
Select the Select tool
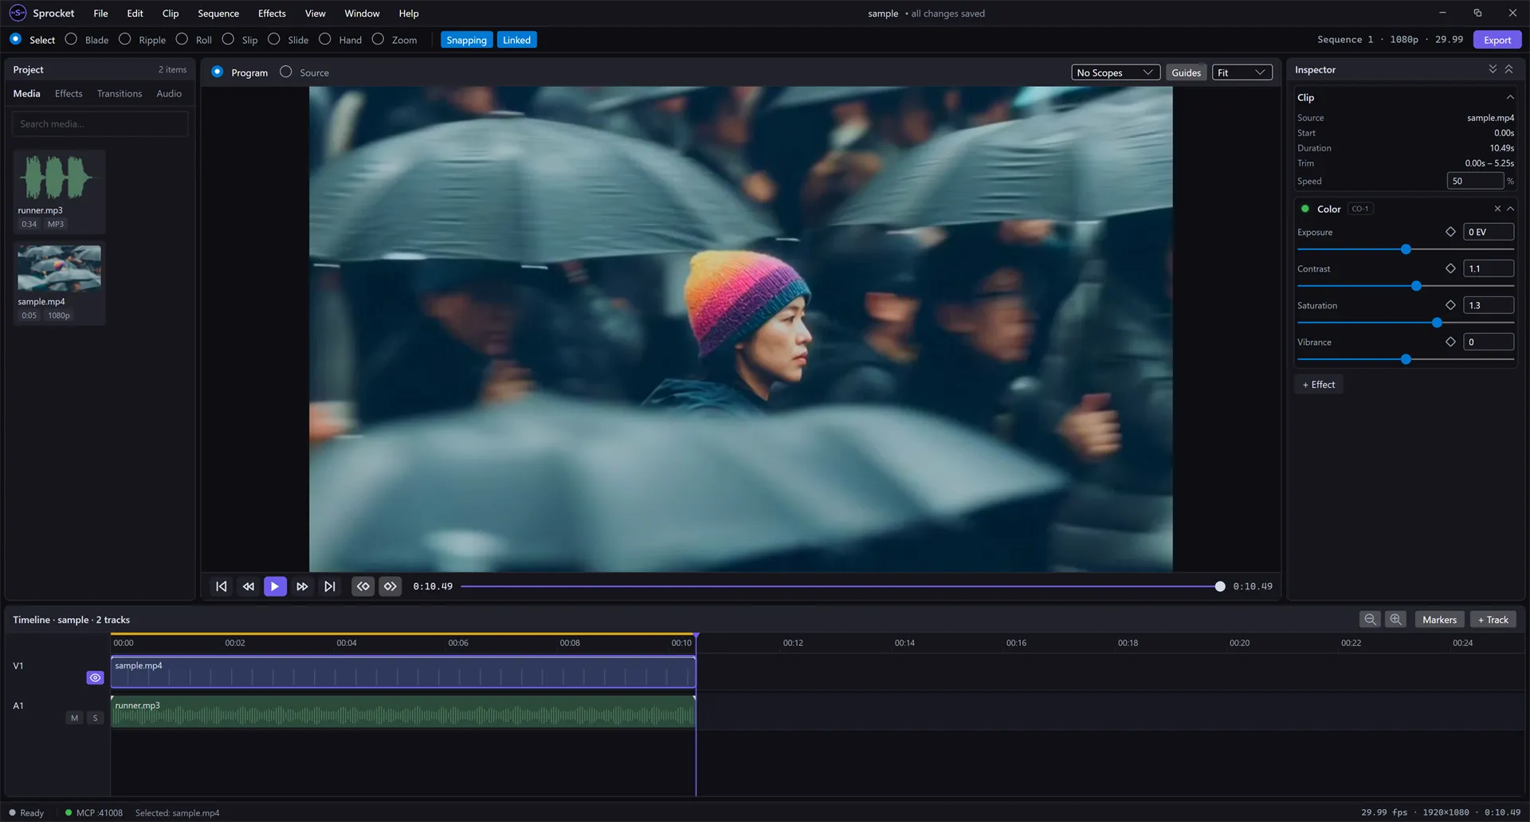pos(33,40)
